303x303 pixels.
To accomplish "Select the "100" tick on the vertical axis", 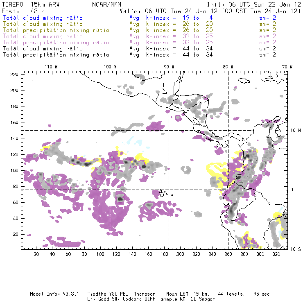I will tap(14, 170).
